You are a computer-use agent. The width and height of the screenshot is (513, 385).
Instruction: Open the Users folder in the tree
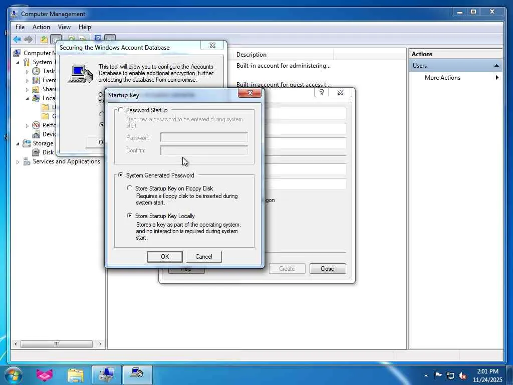[x=46, y=107]
